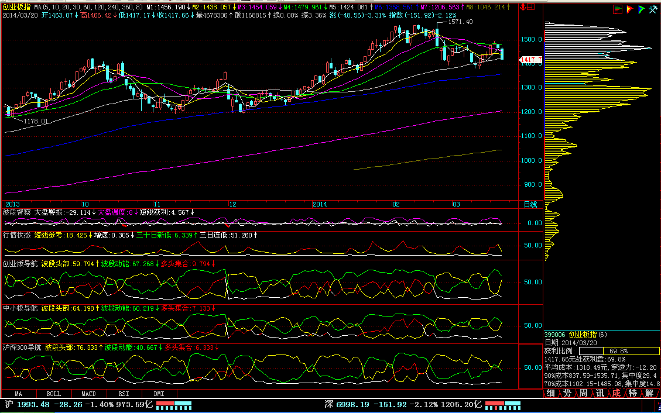Viewport: 661px width, 413px height.
Task: Click the MA(5,10,20,30,60,120,240,360,8) parameter text
Action: pos(89,7)
